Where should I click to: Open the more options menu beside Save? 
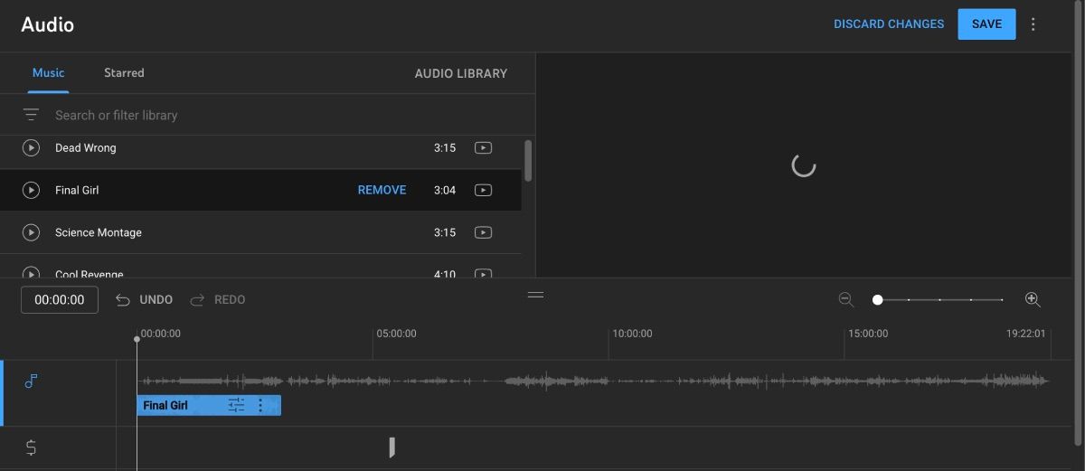pos(1033,24)
